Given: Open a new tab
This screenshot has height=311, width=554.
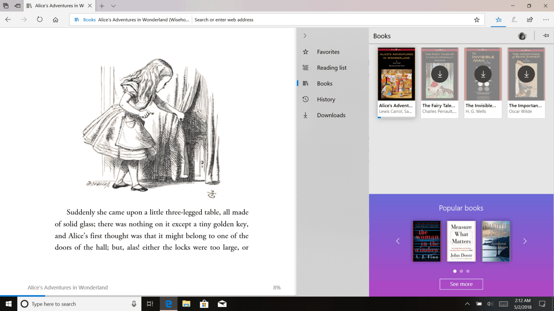Looking at the screenshot, I should coord(102,6).
